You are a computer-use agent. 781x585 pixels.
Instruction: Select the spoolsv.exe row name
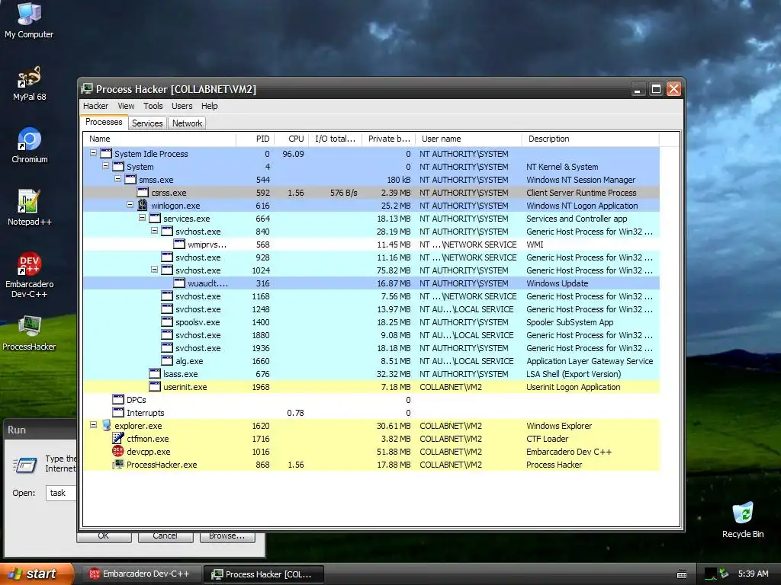tap(198, 322)
